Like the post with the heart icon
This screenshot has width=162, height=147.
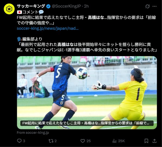coord(83,141)
